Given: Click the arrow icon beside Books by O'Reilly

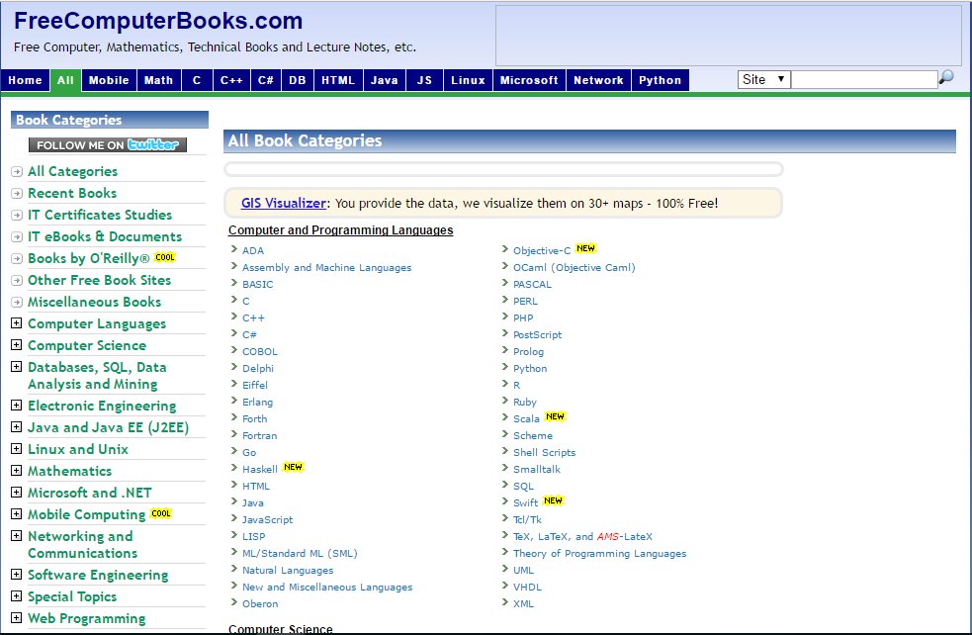Looking at the screenshot, I should pos(17,259).
